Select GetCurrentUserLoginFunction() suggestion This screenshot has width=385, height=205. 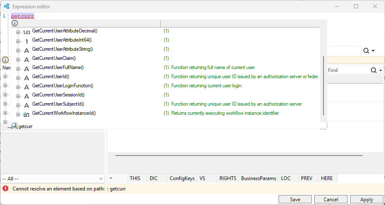tap(63, 86)
